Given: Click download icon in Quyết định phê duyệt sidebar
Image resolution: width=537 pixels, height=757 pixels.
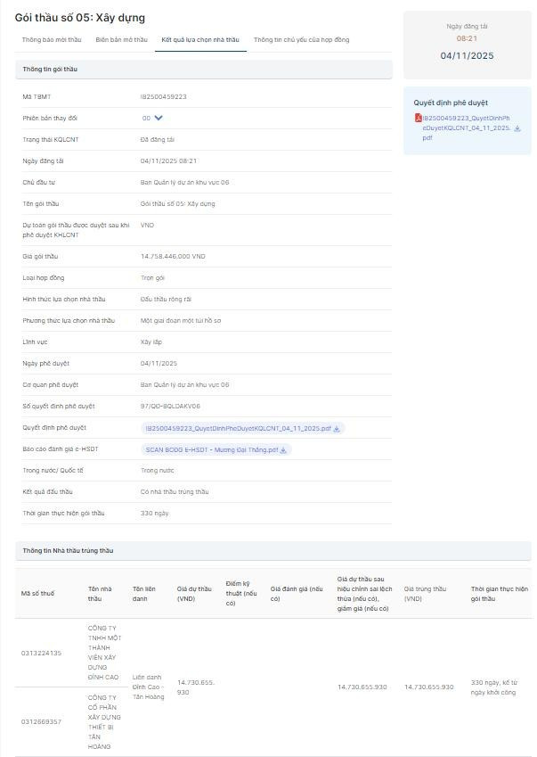Looking at the screenshot, I should pyautogui.click(x=517, y=128).
